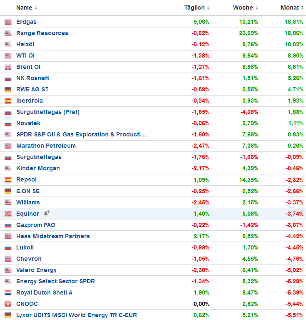Open the Hess Midstream Partners link
The width and height of the screenshot is (306, 320).
pos(53,236)
